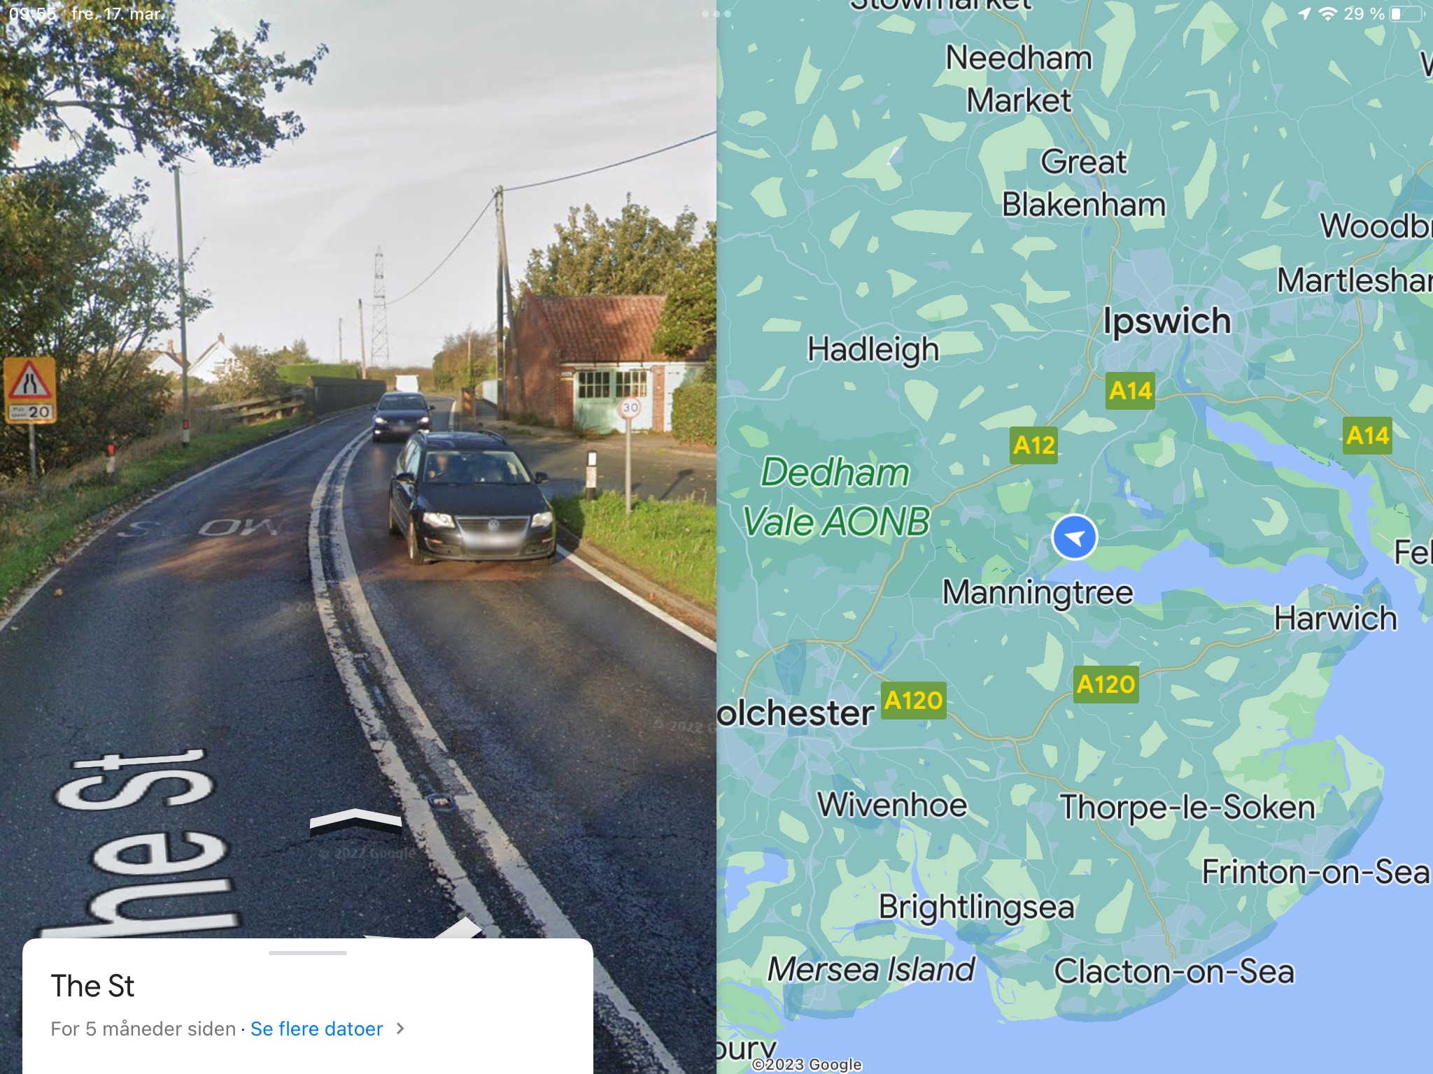Select the Ipswich city label
Screen dimensions: 1433x1074
pyautogui.click(x=1166, y=322)
